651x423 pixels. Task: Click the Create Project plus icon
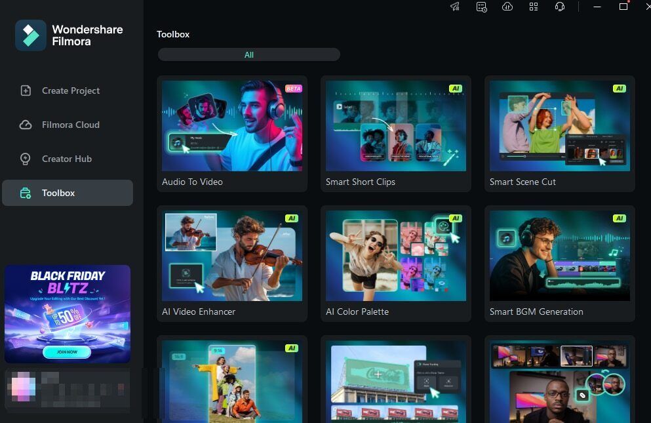[x=26, y=91]
